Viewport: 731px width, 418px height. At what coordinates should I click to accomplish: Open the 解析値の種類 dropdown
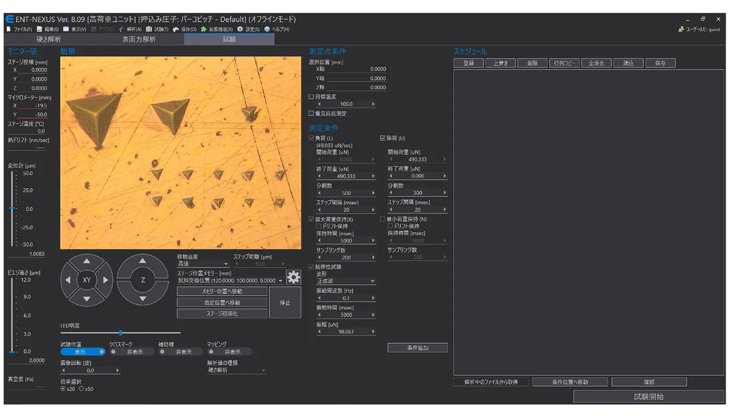coord(237,370)
